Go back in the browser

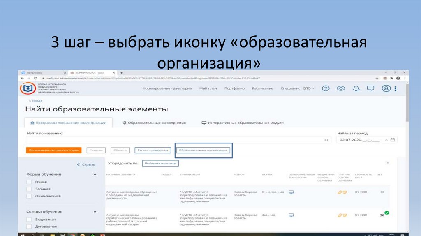point(22,78)
